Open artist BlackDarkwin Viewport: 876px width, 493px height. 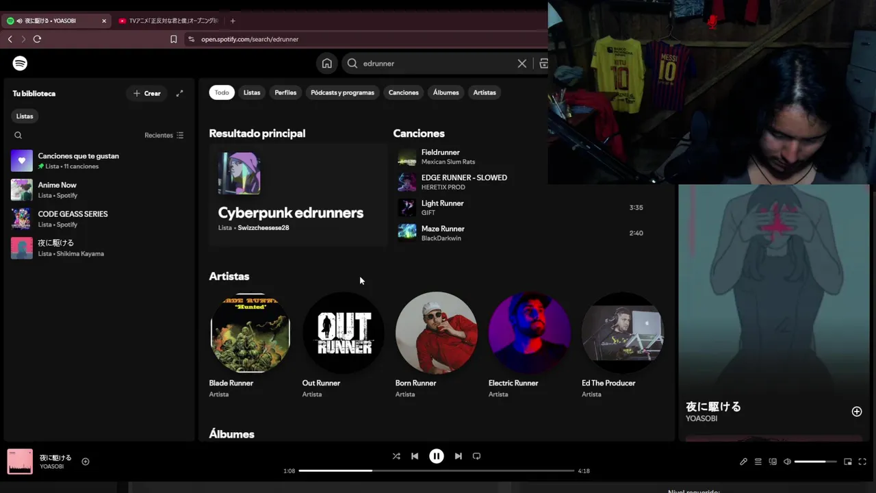pyautogui.click(x=441, y=238)
